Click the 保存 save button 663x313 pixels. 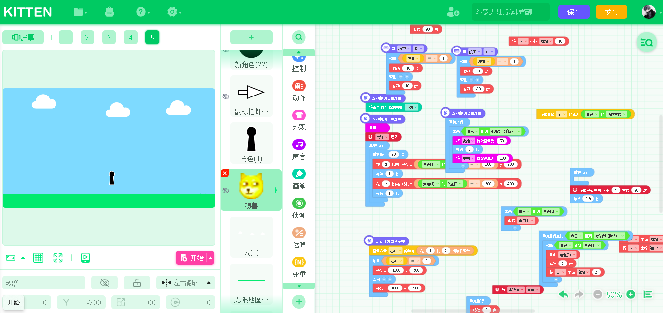[574, 12]
